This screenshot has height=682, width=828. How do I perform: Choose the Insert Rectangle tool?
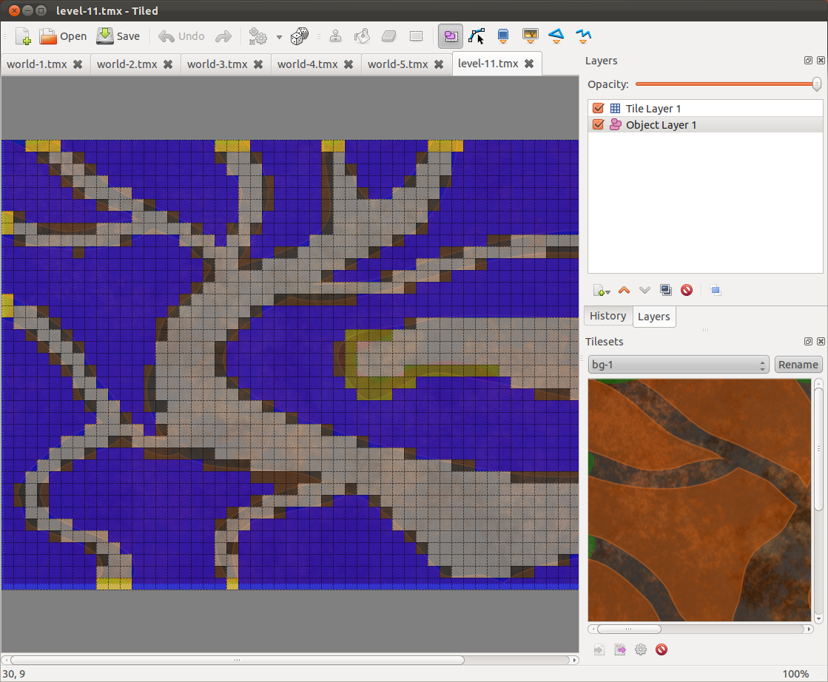point(503,36)
